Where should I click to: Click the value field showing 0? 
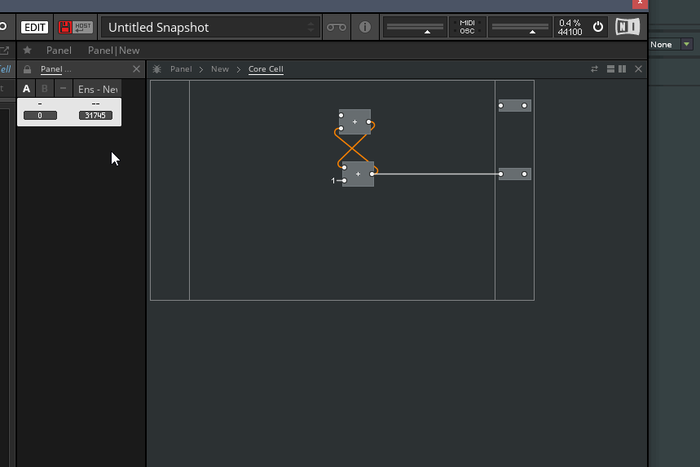click(x=40, y=116)
